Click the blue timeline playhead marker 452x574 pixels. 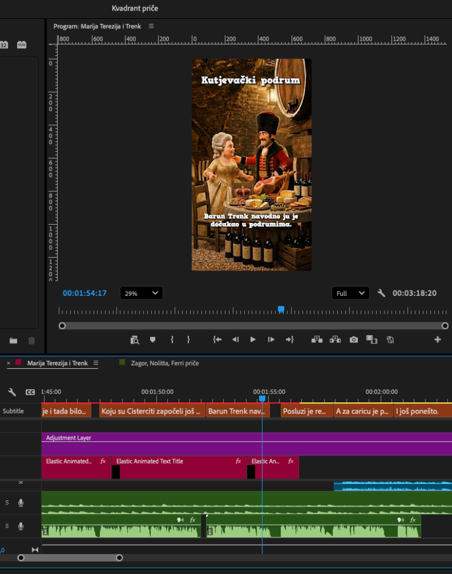262,399
